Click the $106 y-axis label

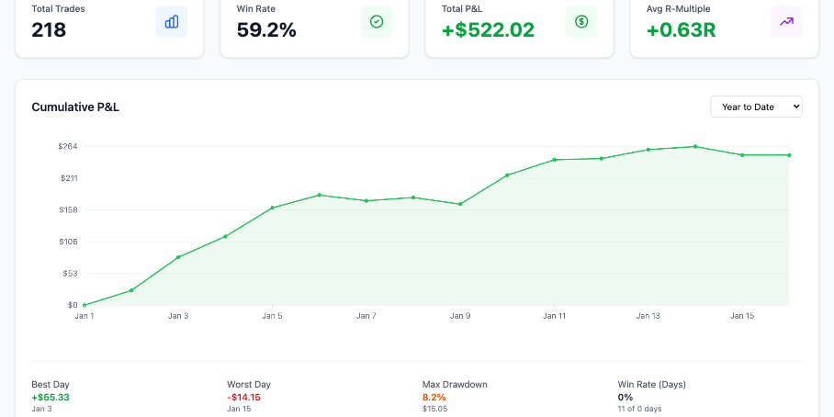coord(68,242)
